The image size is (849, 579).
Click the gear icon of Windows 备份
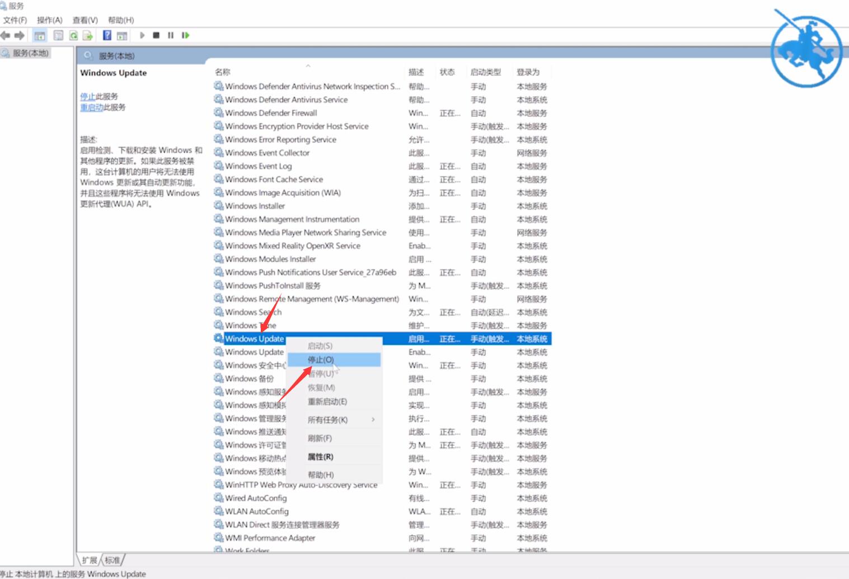(219, 378)
